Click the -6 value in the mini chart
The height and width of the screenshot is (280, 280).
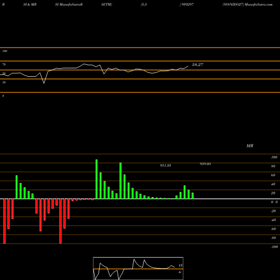point(180,272)
